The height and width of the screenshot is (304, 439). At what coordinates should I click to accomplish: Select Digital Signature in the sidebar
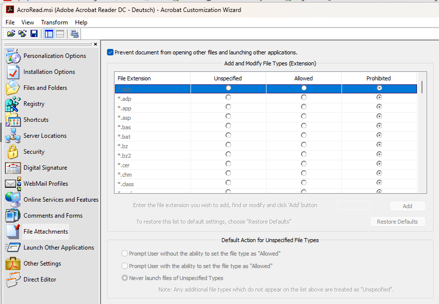click(x=45, y=168)
